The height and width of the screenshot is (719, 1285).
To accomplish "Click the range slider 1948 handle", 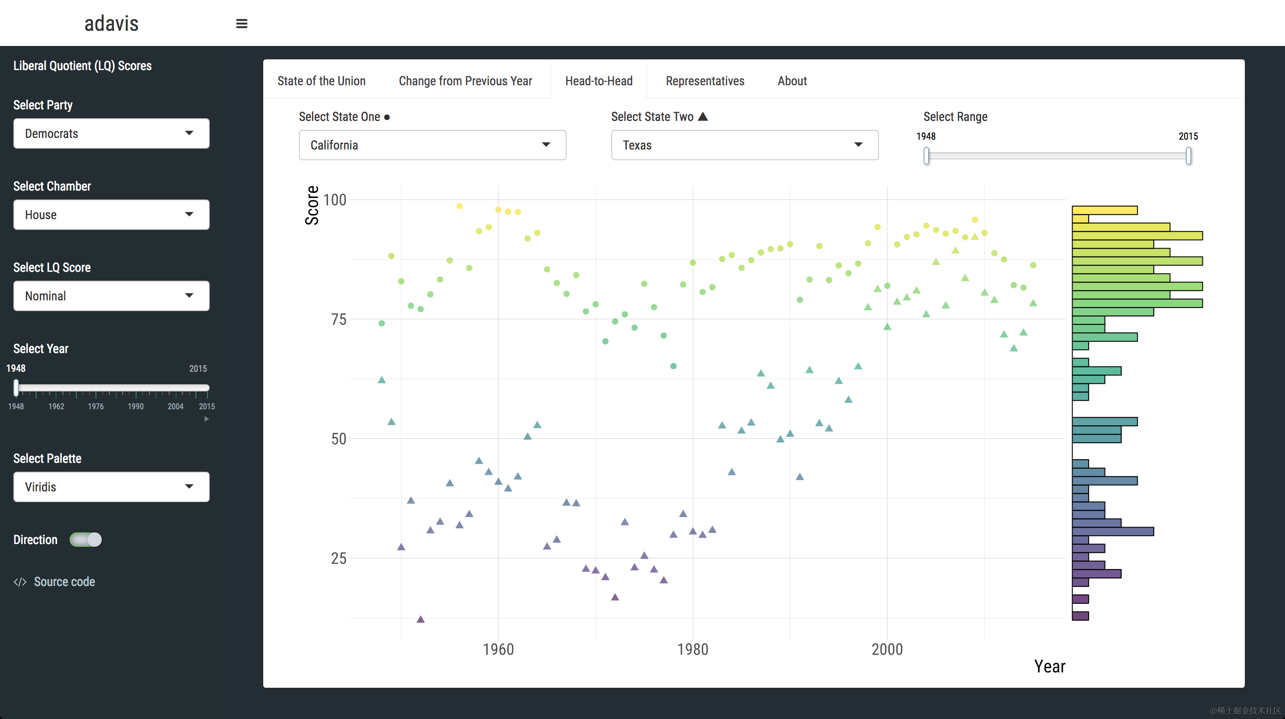I will point(926,156).
